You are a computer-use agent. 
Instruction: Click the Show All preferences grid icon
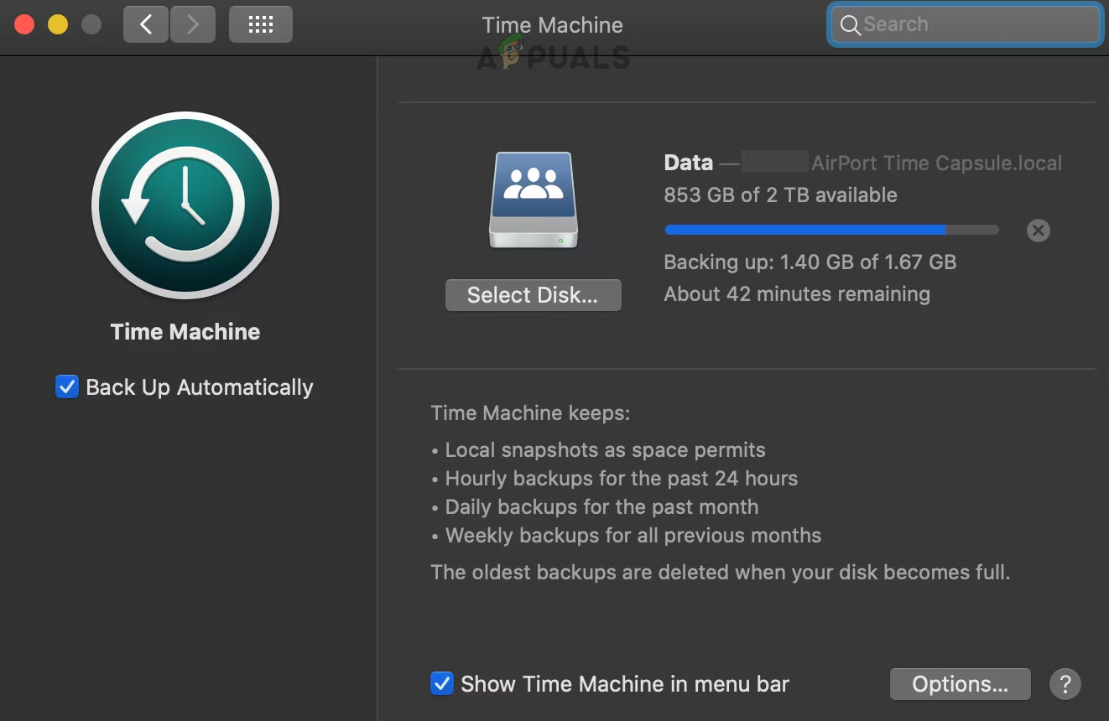260,24
